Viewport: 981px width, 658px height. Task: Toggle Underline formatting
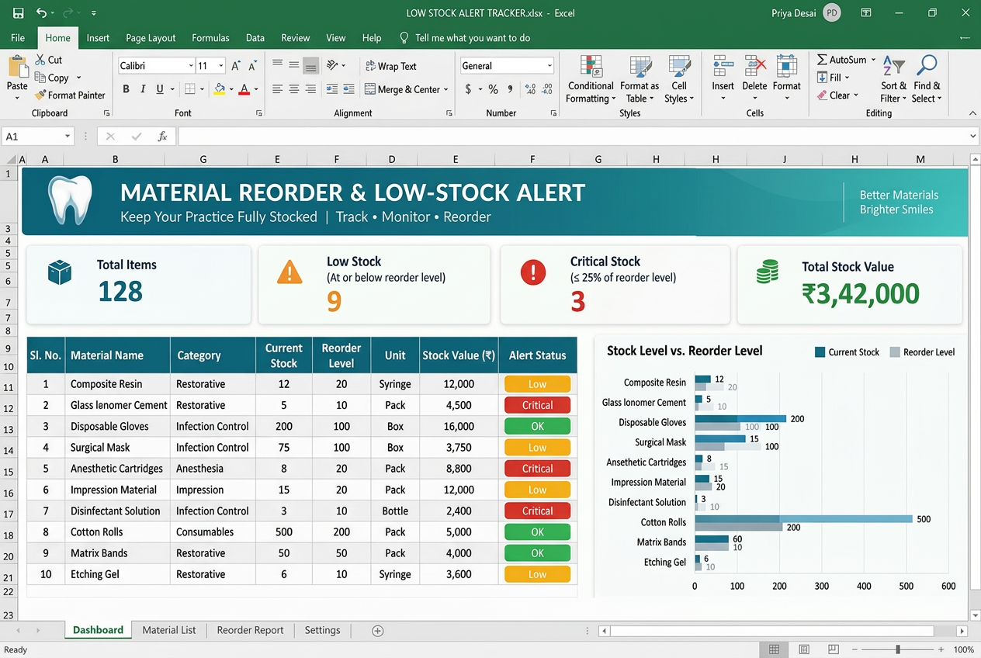click(x=160, y=89)
